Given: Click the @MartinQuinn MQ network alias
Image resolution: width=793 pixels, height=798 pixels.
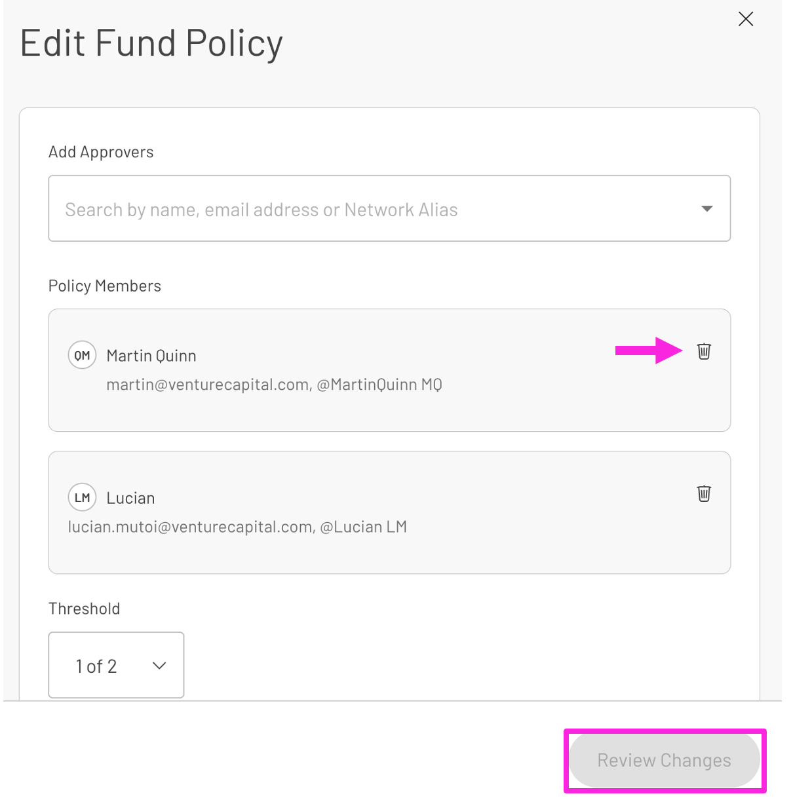Looking at the screenshot, I should (x=381, y=384).
